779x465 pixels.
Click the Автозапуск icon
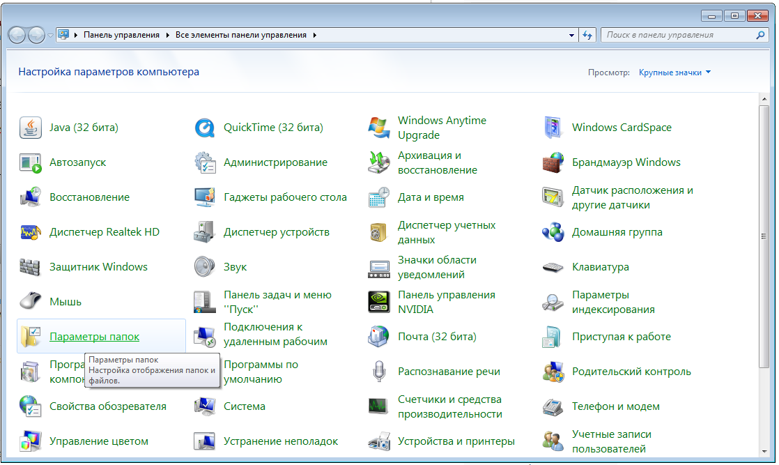[x=30, y=162]
